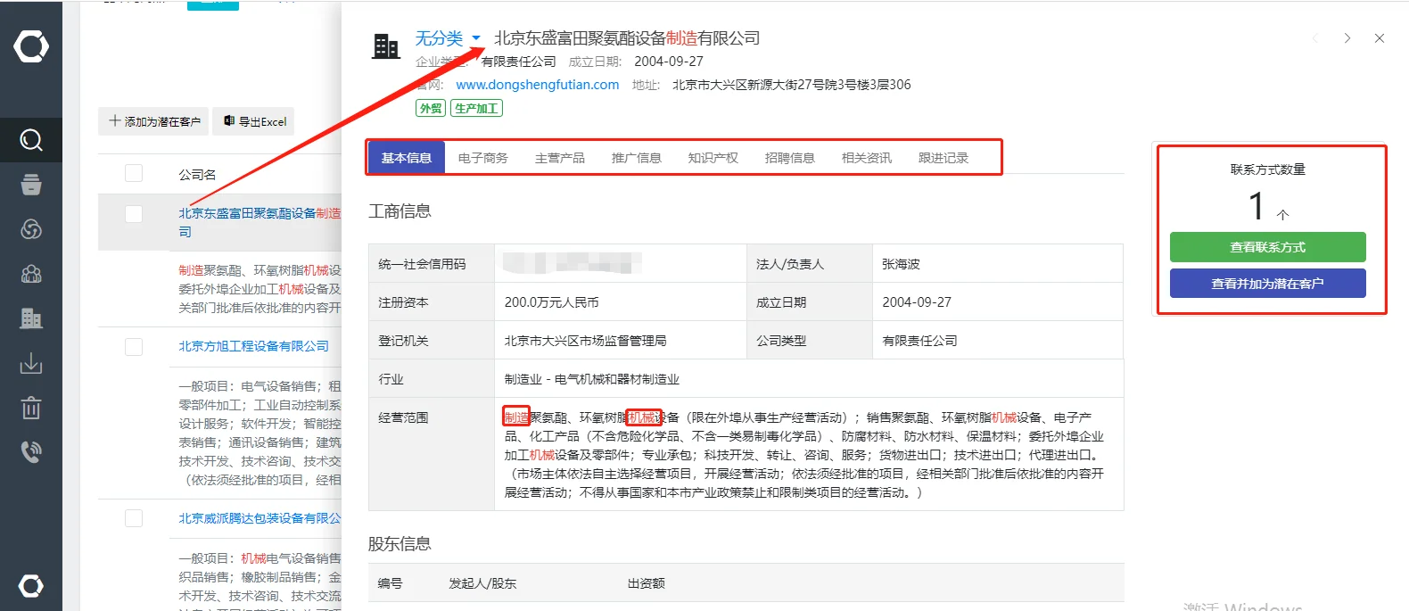Click the phone call sidebar icon
Viewport: 1409px width, 611px height.
tap(31, 452)
